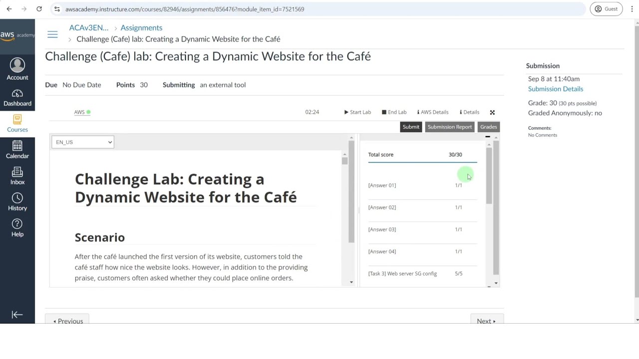
Task: Reload the page with the refresh icon
Action: [39, 9]
